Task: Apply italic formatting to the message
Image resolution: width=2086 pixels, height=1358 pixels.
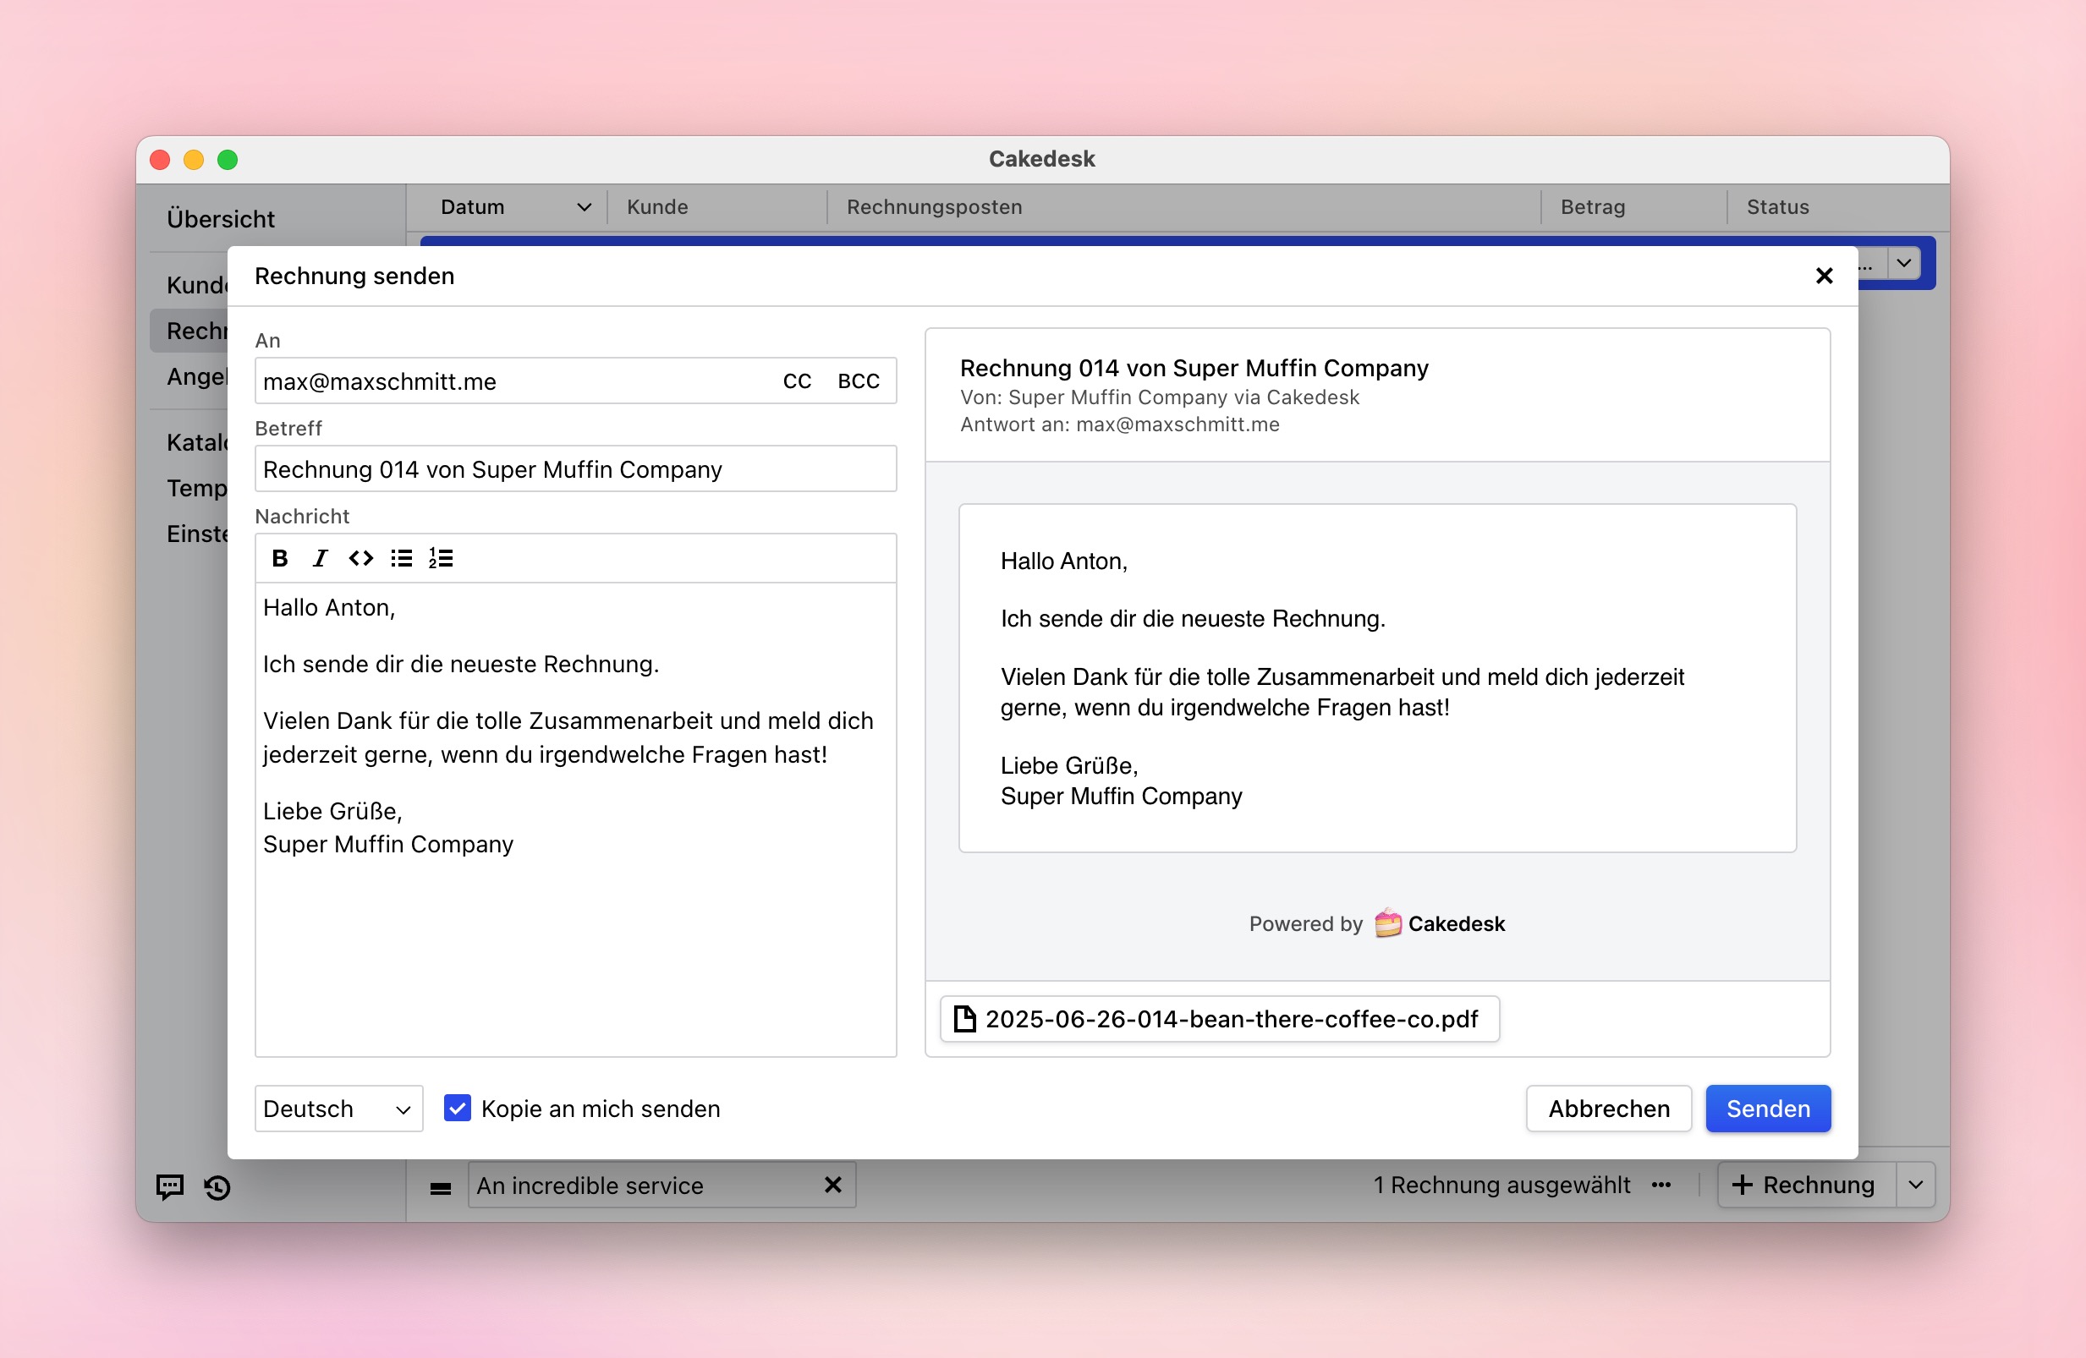Action: coord(319,558)
